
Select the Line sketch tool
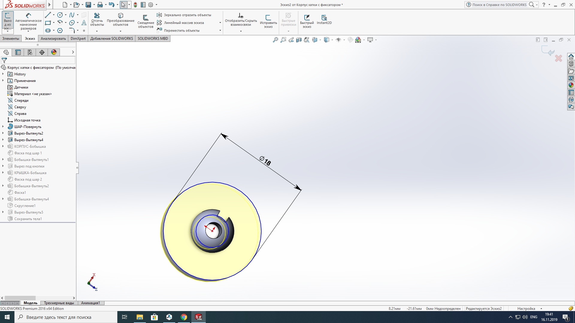coord(48,15)
